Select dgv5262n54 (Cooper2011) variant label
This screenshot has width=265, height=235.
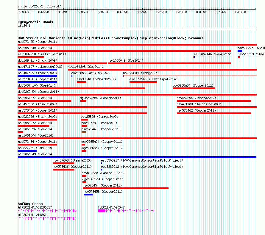point(38,92)
